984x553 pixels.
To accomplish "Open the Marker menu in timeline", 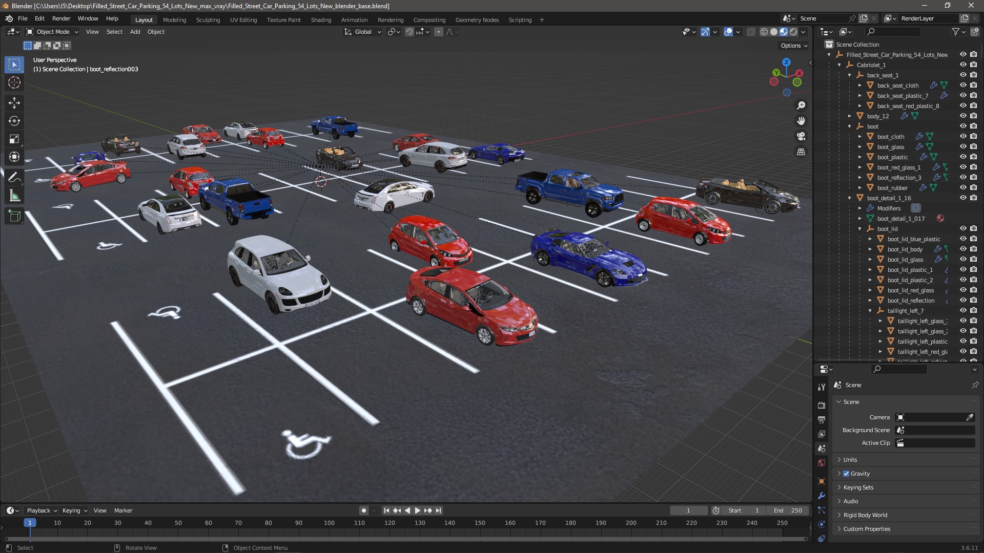I will [x=123, y=511].
